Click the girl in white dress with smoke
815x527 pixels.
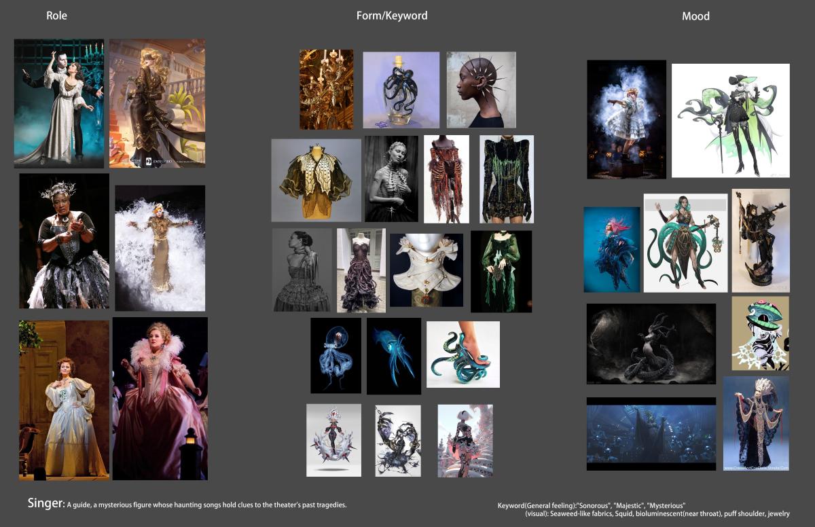click(626, 120)
